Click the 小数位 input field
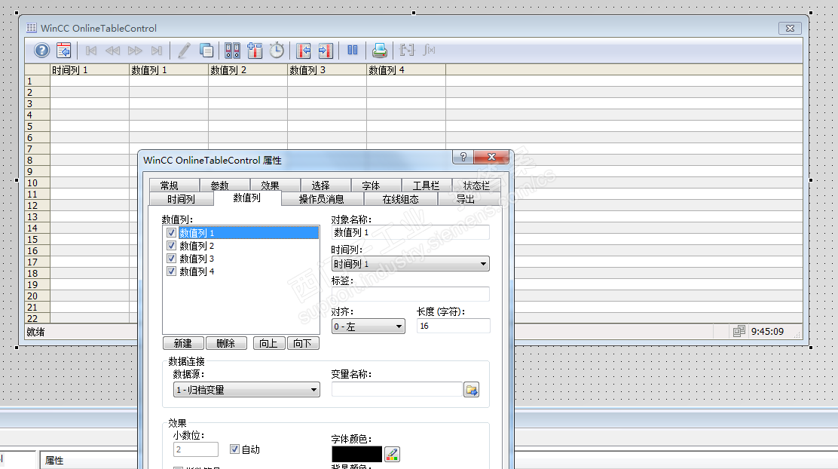This screenshot has height=469, width=838. (196, 449)
